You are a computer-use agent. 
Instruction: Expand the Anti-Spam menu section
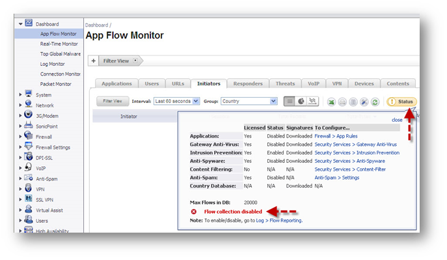(x=20, y=179)
